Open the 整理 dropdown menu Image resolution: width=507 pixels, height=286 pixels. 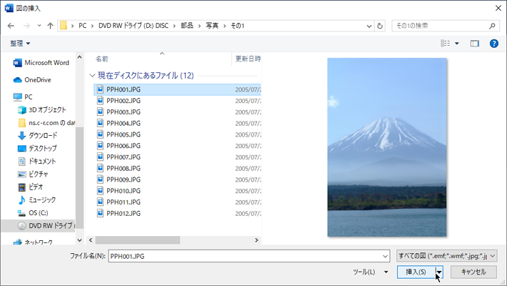[x=21, y=44]
